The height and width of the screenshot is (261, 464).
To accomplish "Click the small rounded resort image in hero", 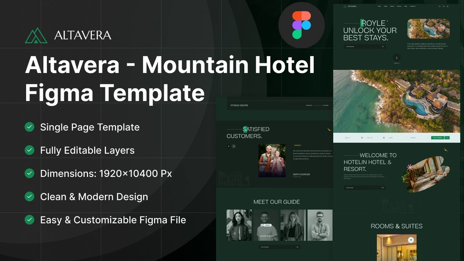I will pyautogui.click(x=429, y=29).
